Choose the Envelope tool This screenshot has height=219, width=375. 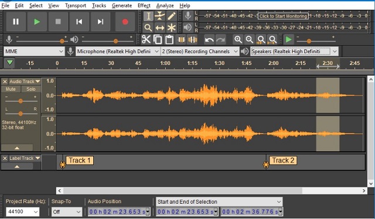(160, 16)
